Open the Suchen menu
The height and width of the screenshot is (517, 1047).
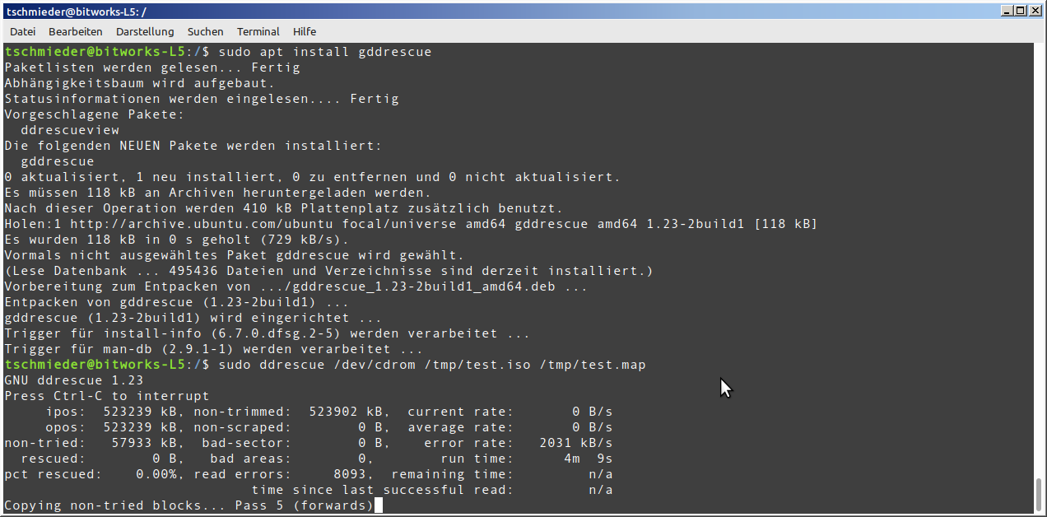(205, 31)
